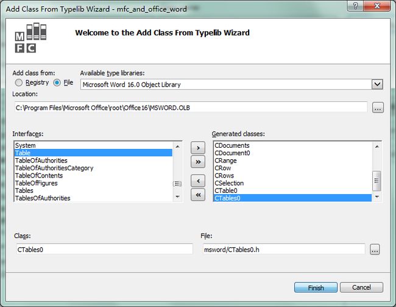Select TableOfFigures interface
This screenshot has width=396, height=307.
pos(93,183)
